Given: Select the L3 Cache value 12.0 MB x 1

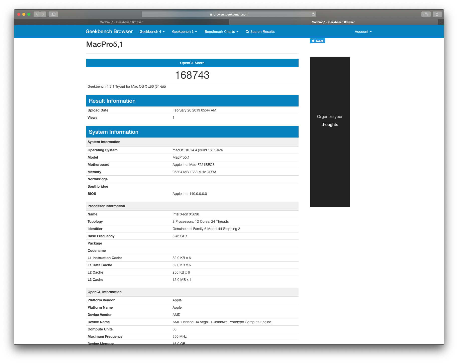Looking at the screenshot, I should pyautogui.click(x=182, y=280).
